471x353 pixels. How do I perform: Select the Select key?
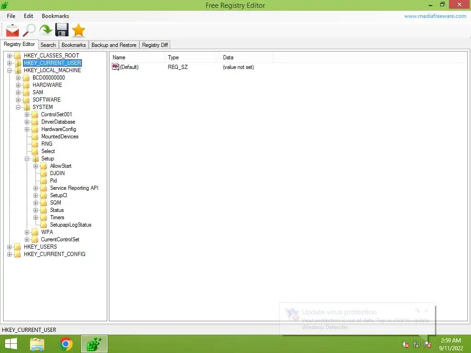pos(48,151)
